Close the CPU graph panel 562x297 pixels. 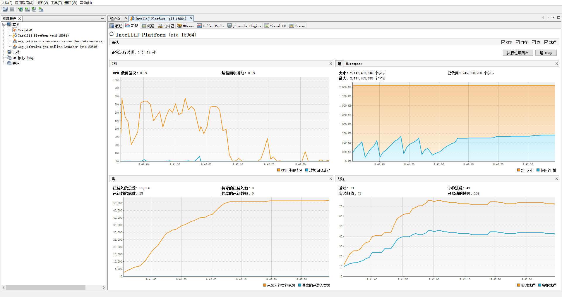(x=331, y=64)
